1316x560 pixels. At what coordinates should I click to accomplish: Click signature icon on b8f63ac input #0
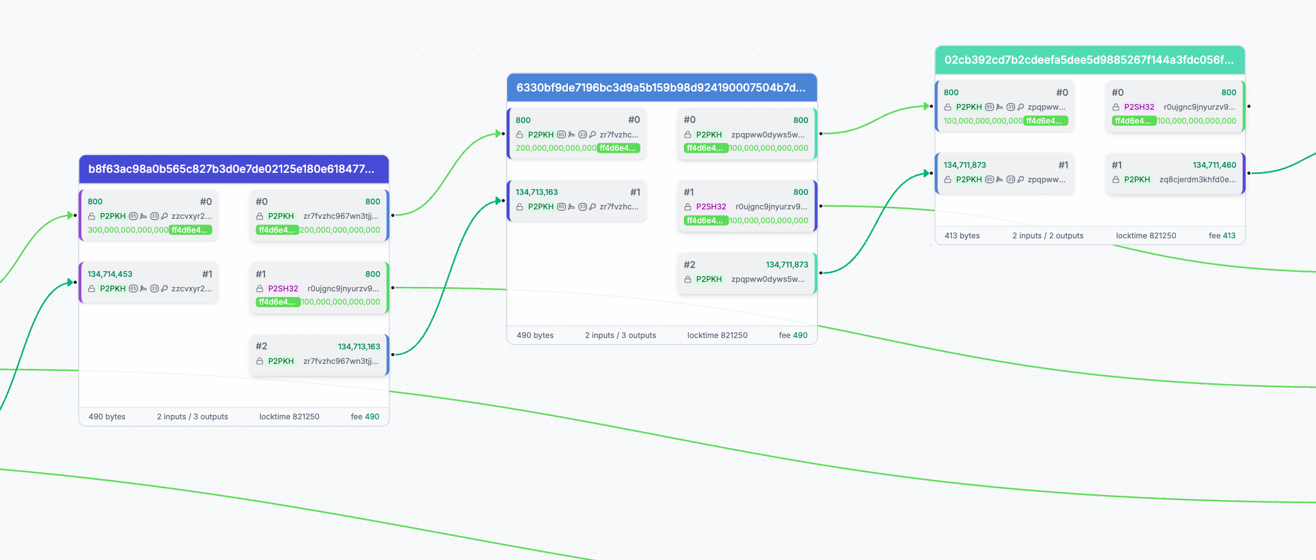[143, 216]
